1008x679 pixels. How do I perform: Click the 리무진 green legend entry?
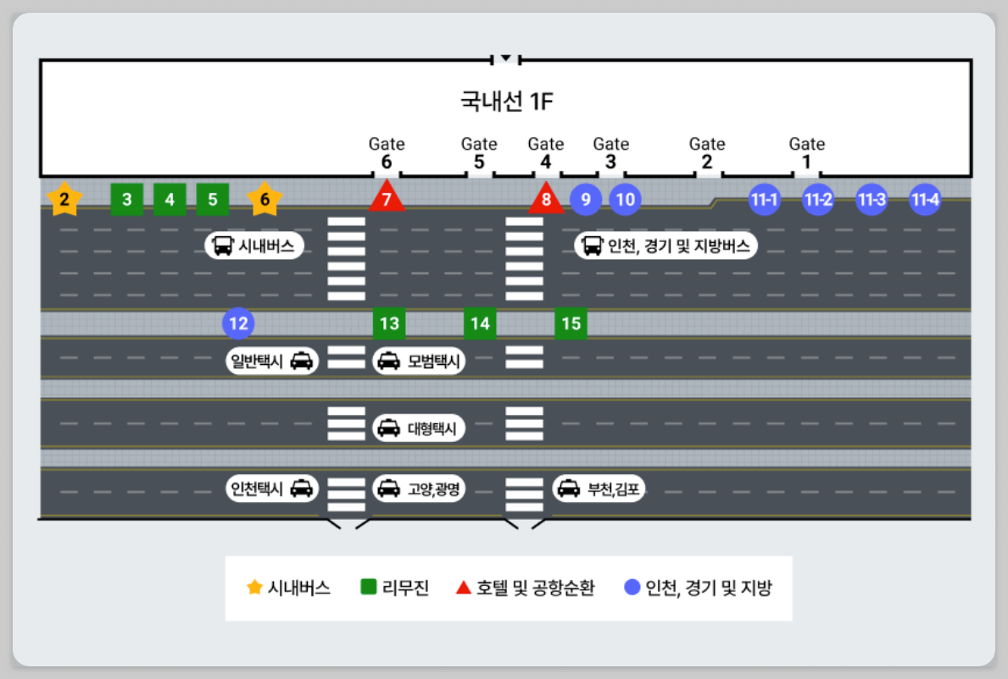tap(395, 588)
